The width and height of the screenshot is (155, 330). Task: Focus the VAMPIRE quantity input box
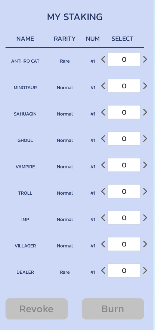[x=124, y=165]
